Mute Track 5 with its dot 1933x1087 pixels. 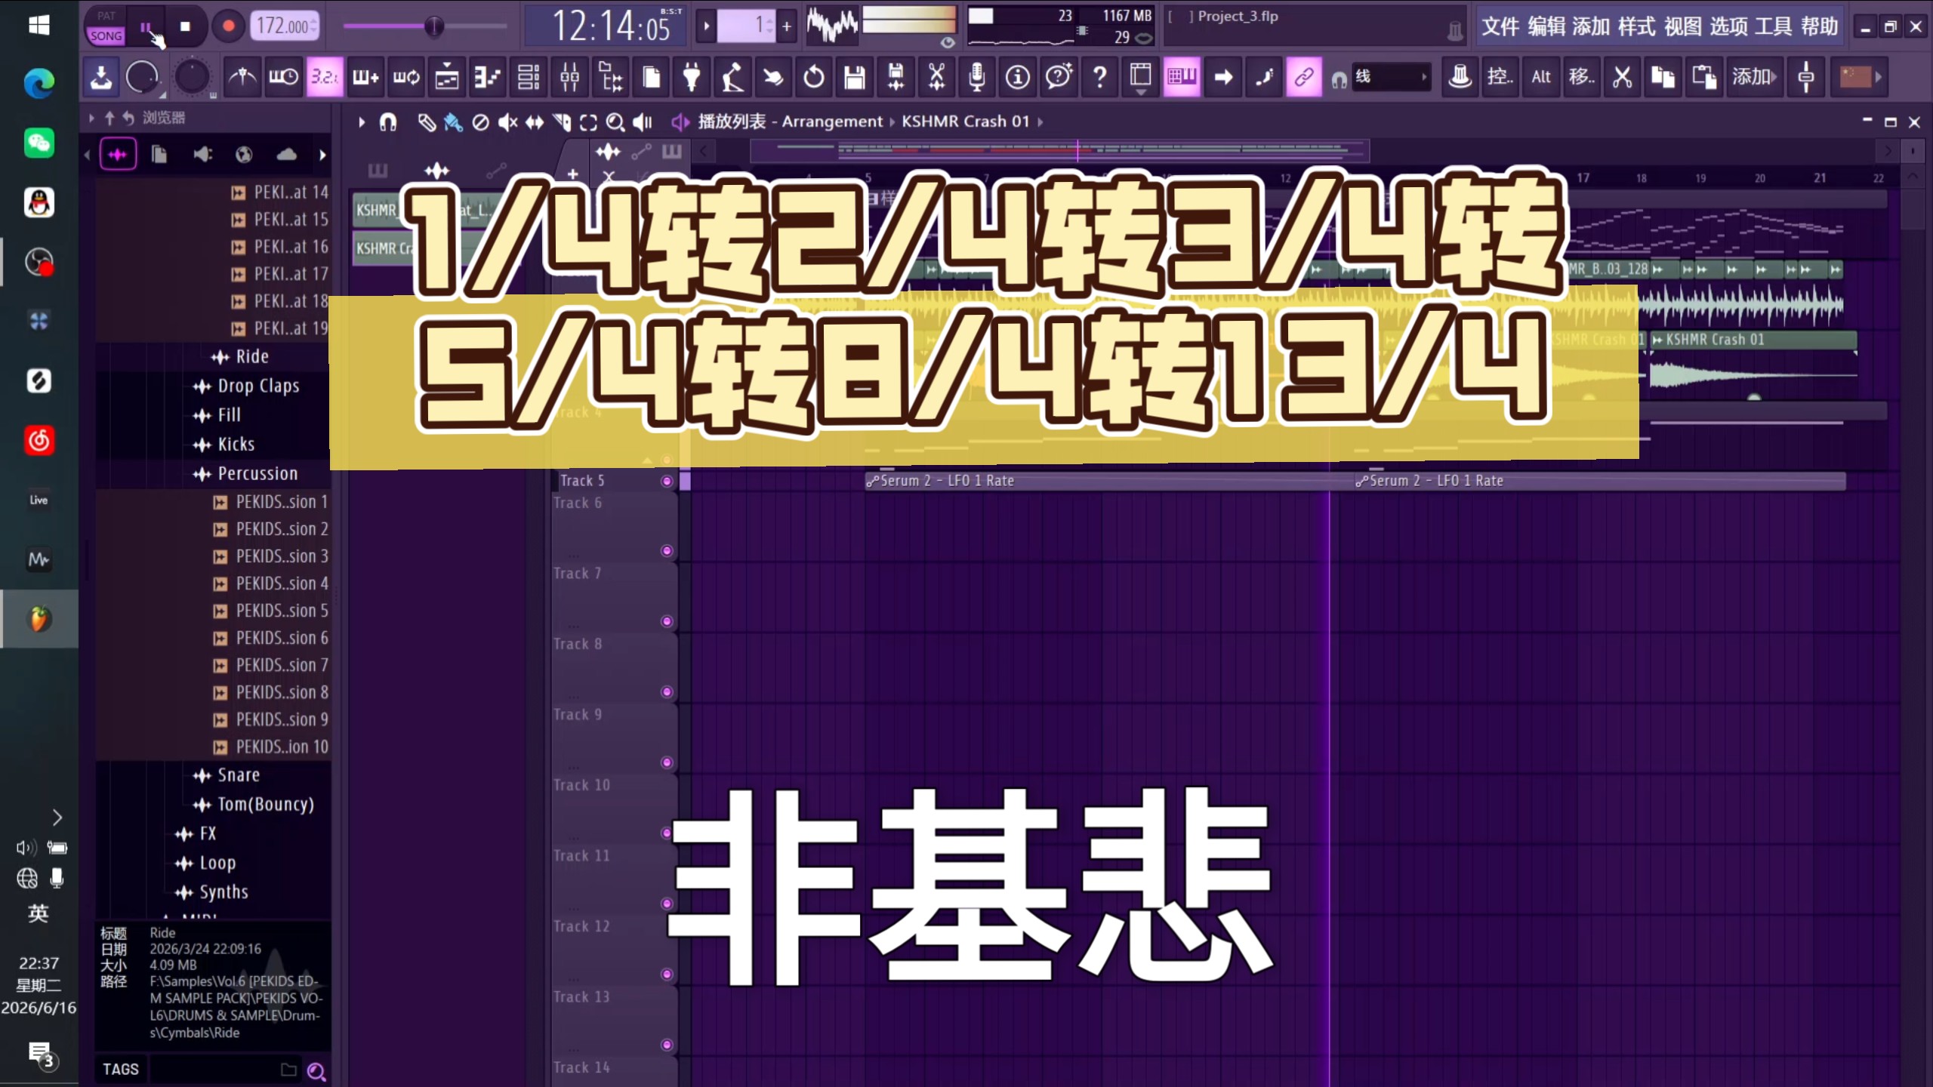[667, 481]
